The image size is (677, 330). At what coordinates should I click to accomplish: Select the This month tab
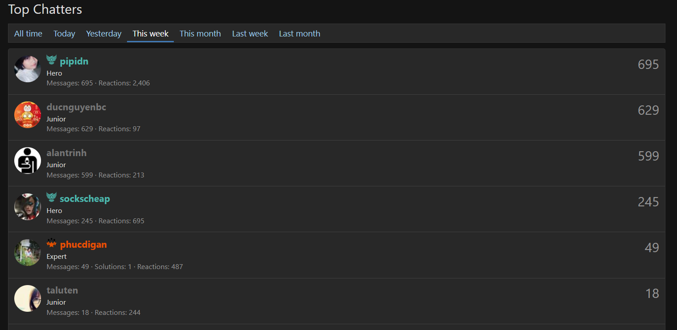click(x=200, y=34)
